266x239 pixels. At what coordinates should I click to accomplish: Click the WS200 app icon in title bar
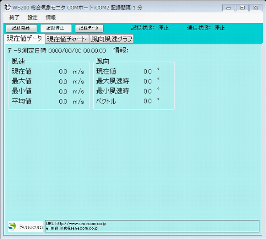pos(7,8)
